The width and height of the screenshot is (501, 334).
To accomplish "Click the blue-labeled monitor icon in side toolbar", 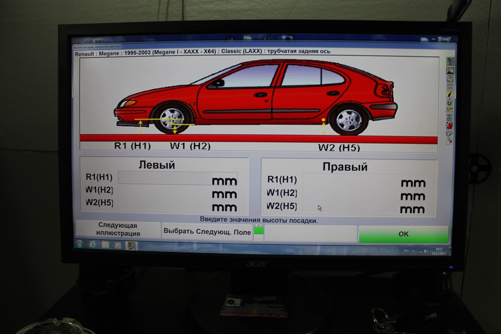I will coord(449,117).
